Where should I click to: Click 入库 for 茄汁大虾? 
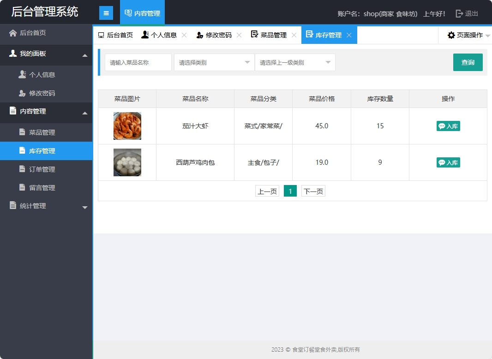pyautogui.click(x=448, y=125)
